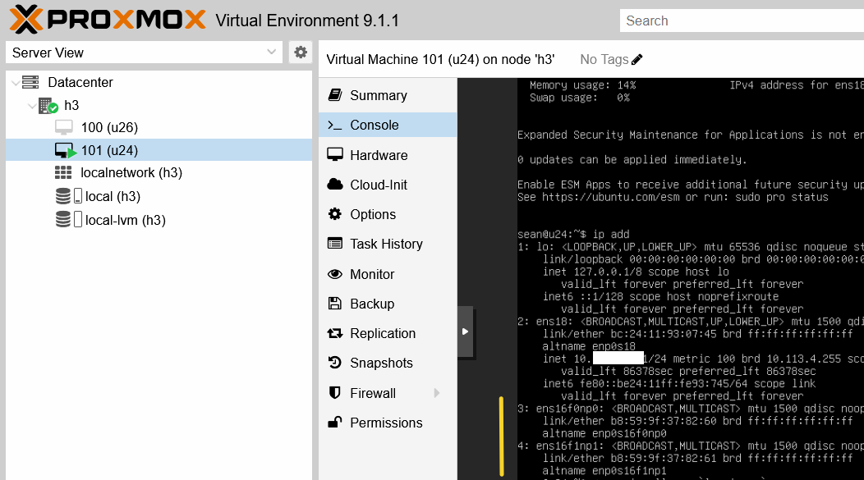Click the h3 node icon
This screenshot has width=864, height=480.
pyautogui.click(x=48, y=105)
